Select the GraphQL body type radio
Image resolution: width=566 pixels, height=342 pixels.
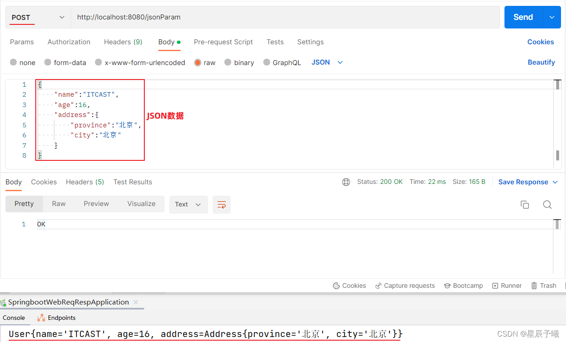coord(267,62)
